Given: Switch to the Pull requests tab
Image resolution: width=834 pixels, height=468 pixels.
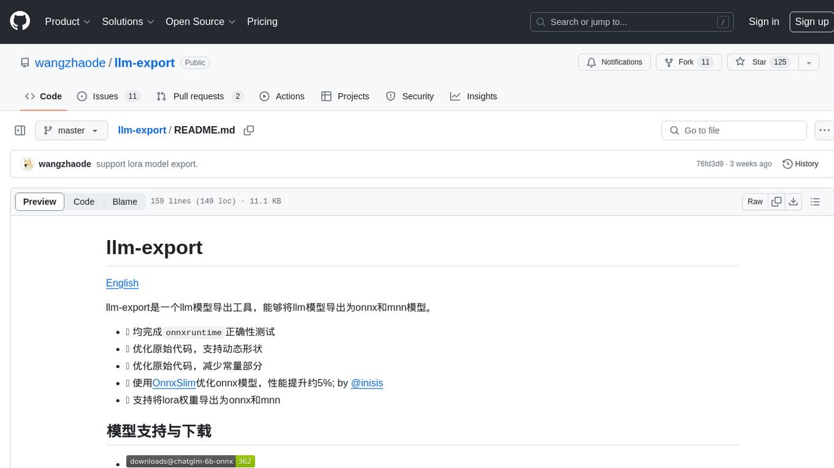Looking at the screenshot, I should pyautogui.click(x=200, y=96).
